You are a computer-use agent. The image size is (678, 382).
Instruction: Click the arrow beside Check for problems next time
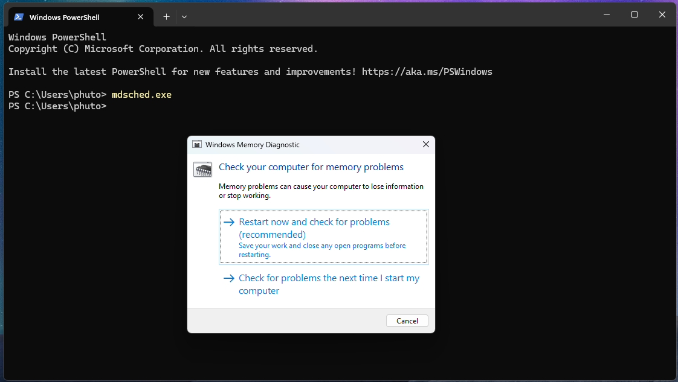(228, 278)
